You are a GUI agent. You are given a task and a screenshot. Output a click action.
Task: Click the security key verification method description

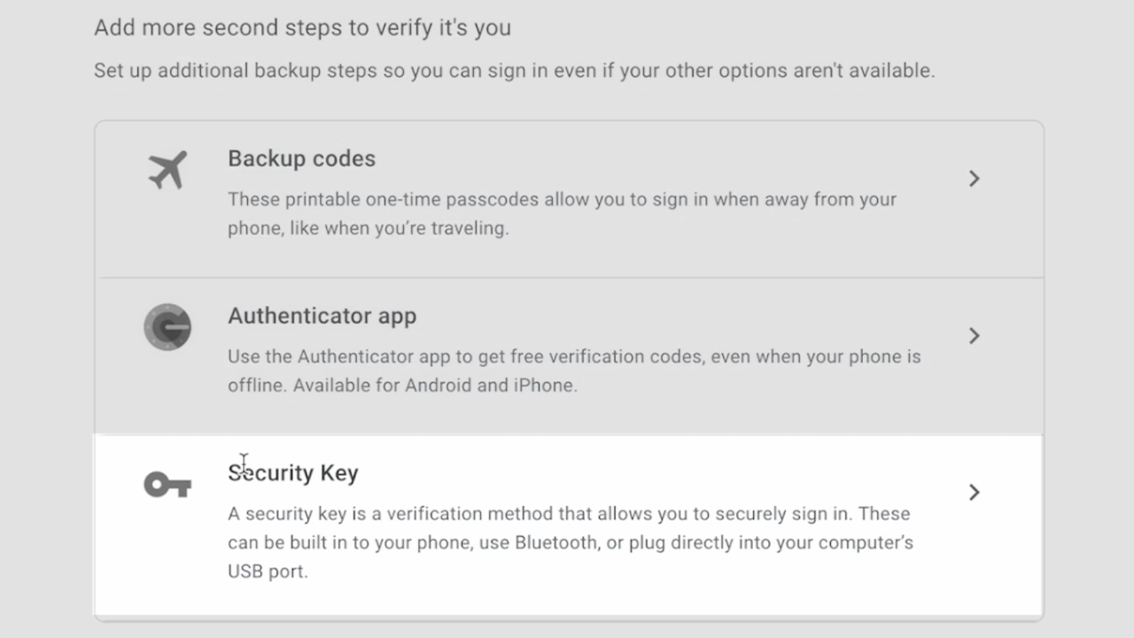tap(571, 542)
